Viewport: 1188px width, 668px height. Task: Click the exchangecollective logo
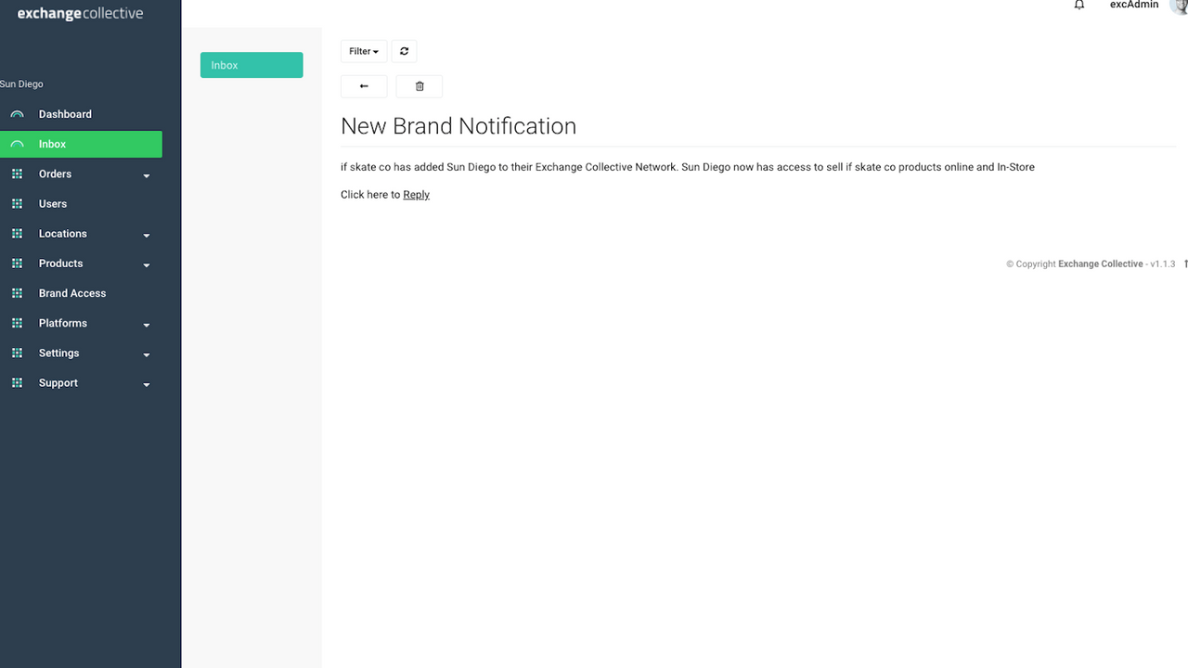click(x=80, y=13)
